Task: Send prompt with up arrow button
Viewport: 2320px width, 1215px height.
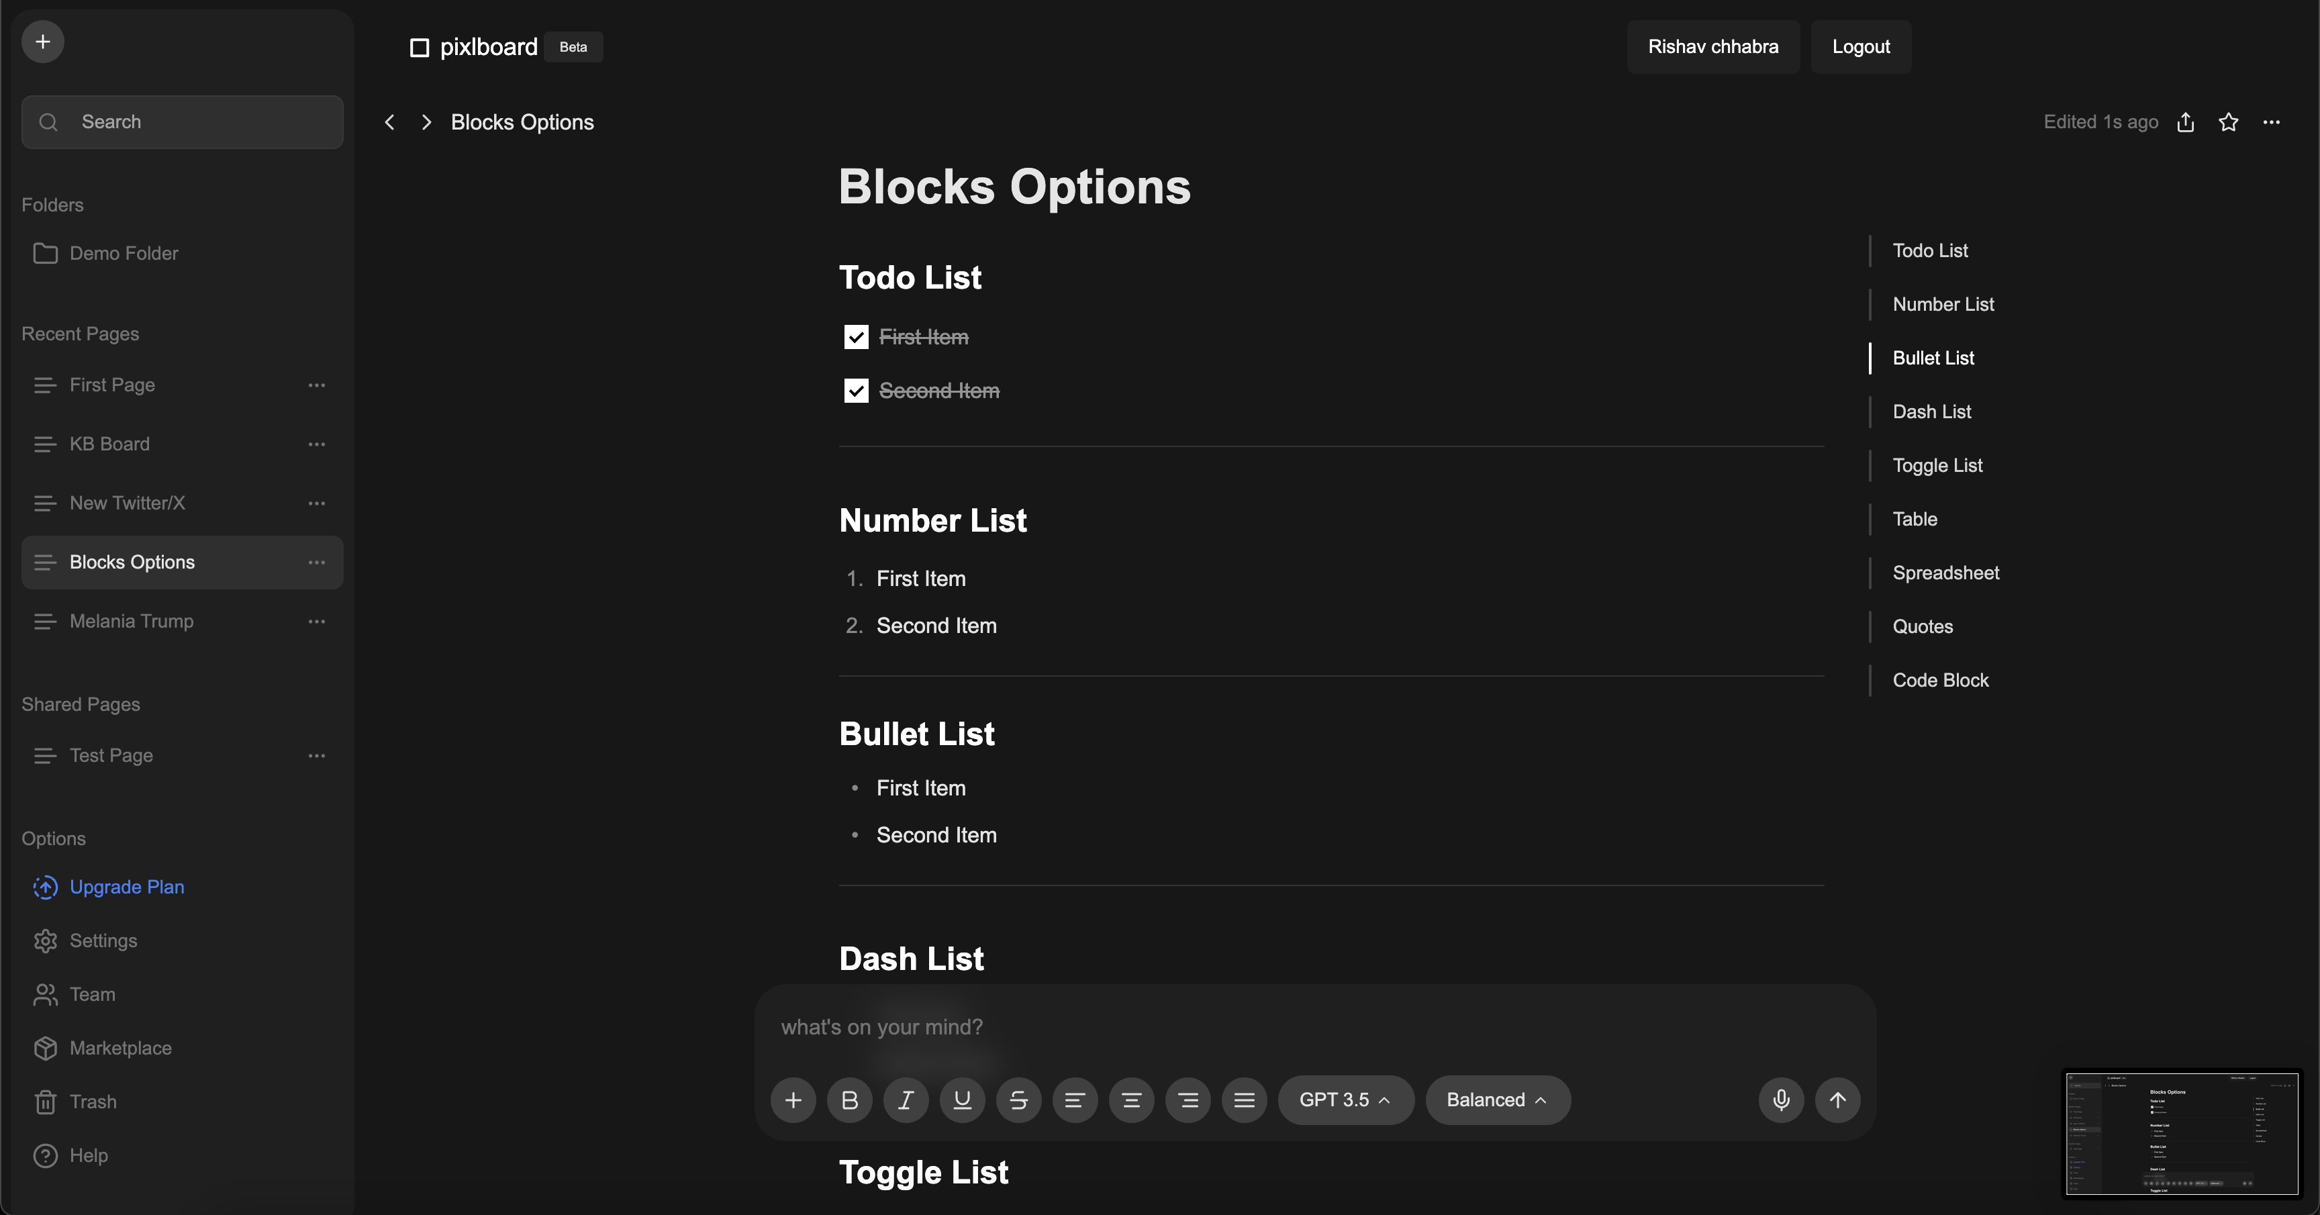Action: coord(1837,1100)
